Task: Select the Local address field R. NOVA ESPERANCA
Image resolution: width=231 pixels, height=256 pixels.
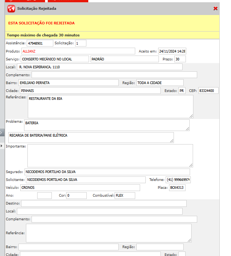Action: click(100, 67)
